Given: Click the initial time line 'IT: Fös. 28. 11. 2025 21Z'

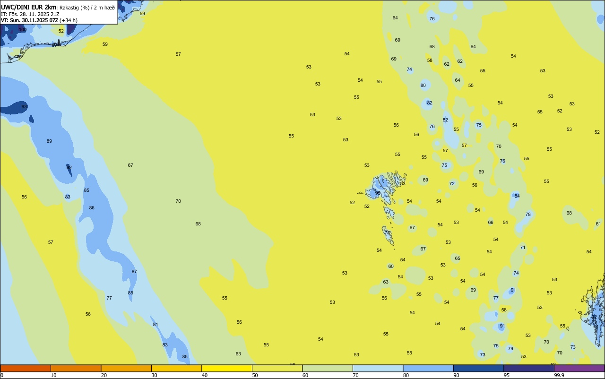Looking at the screenshot, I should (30, 14).
